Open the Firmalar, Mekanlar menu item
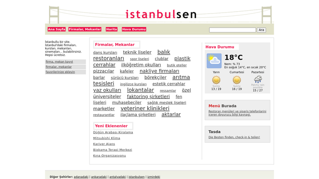Viewport: 319px width, 179px height. (85, 29)
